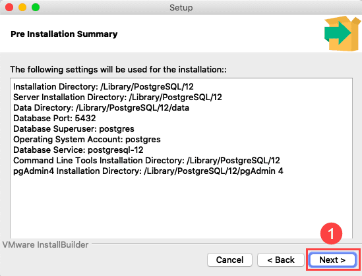Viewport: 362px width, 276px height.
Task: Maximize the Setup window with green button
Action: 36,7
